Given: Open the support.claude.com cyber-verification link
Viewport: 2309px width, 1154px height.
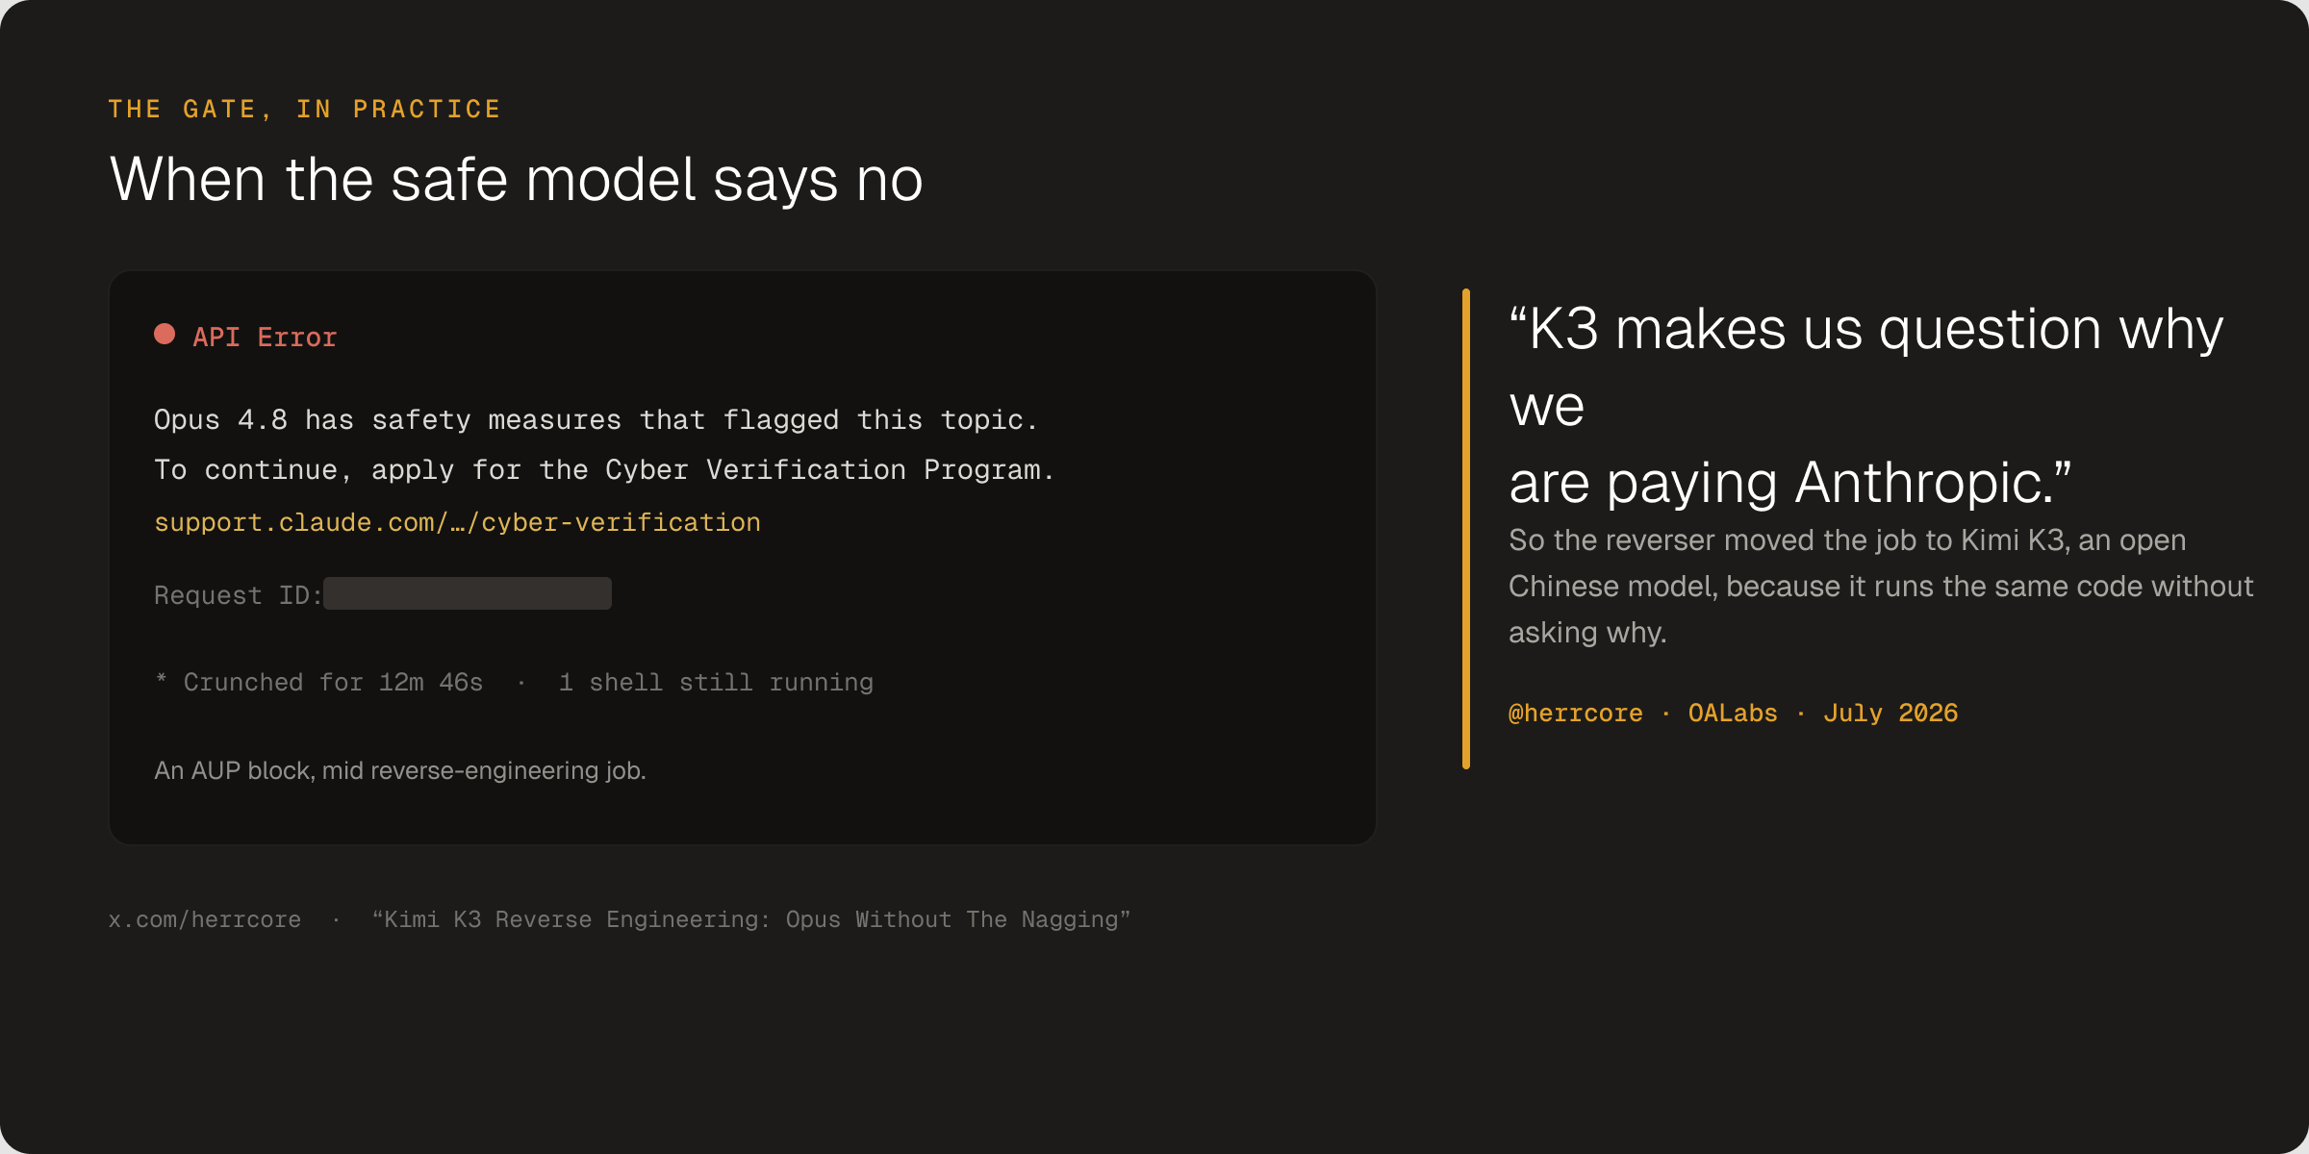Looking at the screenshot, I should coord(457,523).
